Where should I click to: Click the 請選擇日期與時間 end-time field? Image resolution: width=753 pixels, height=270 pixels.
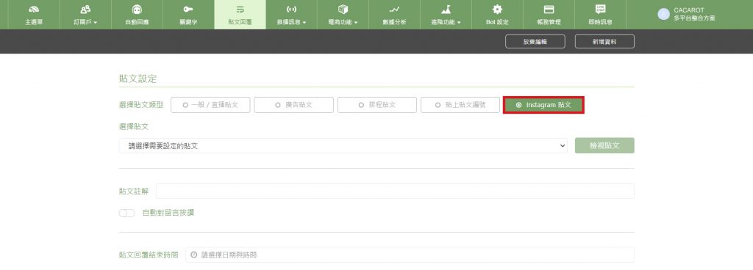tap(410, 255)
